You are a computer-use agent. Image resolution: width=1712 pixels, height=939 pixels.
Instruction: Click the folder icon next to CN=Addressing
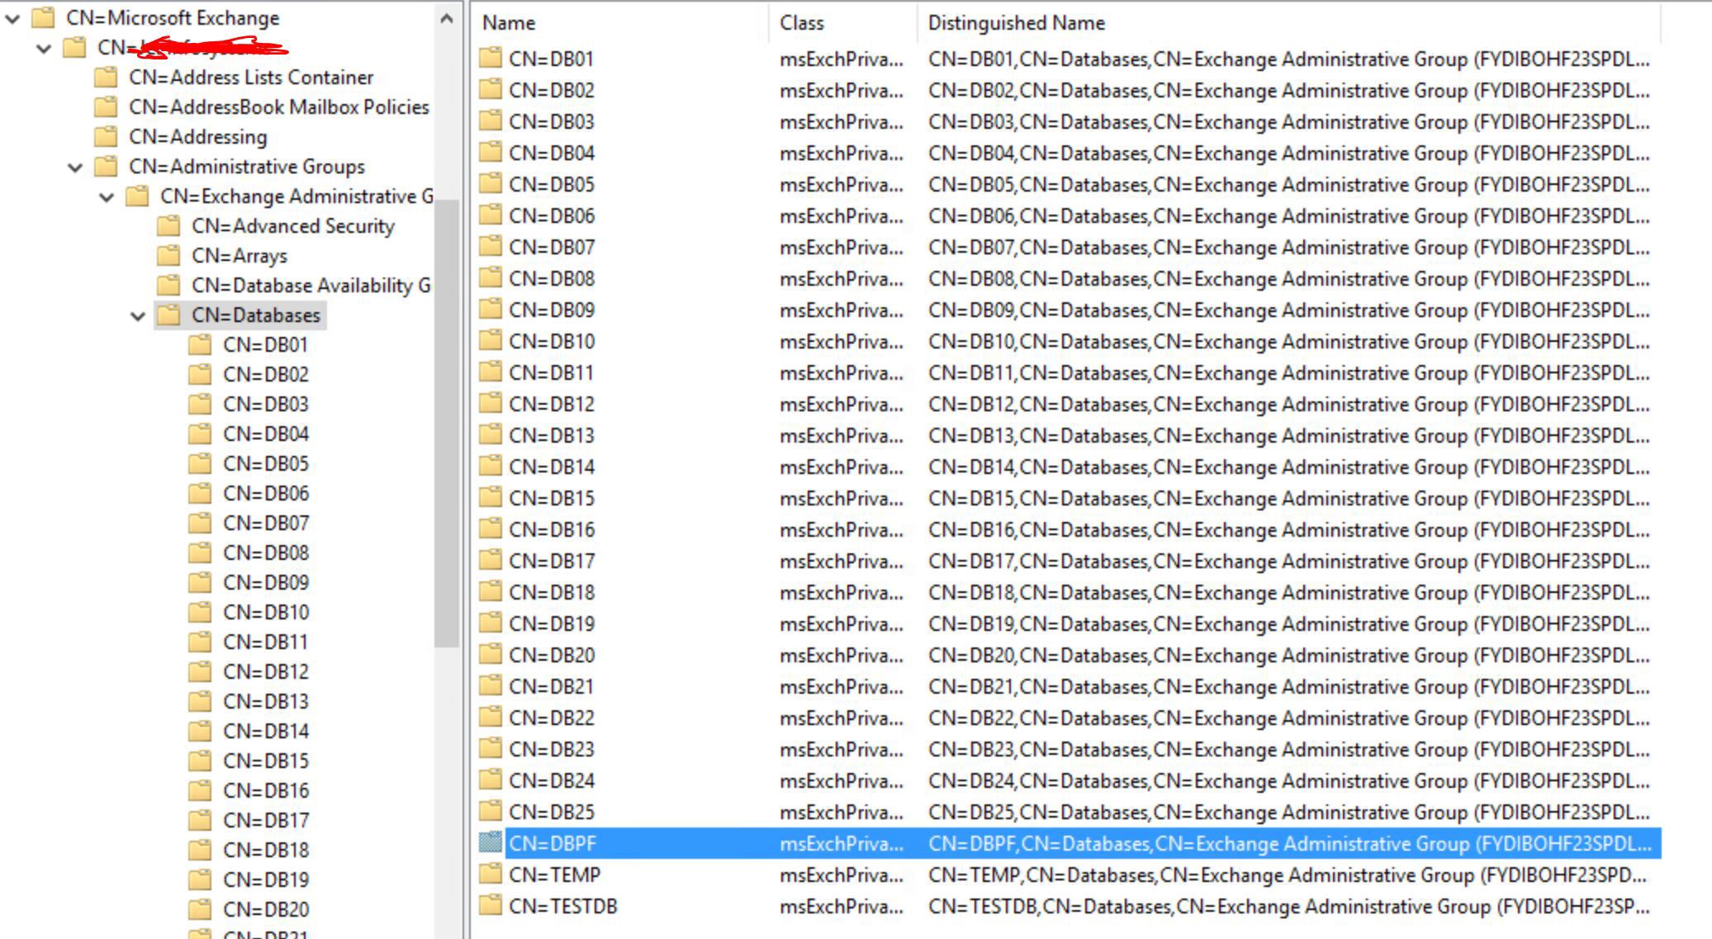point(106,137)
